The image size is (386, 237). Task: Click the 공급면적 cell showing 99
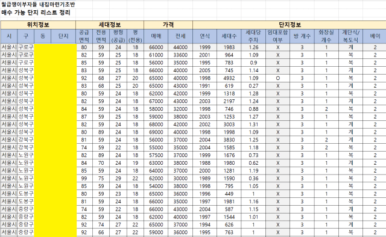click(84, 178)
